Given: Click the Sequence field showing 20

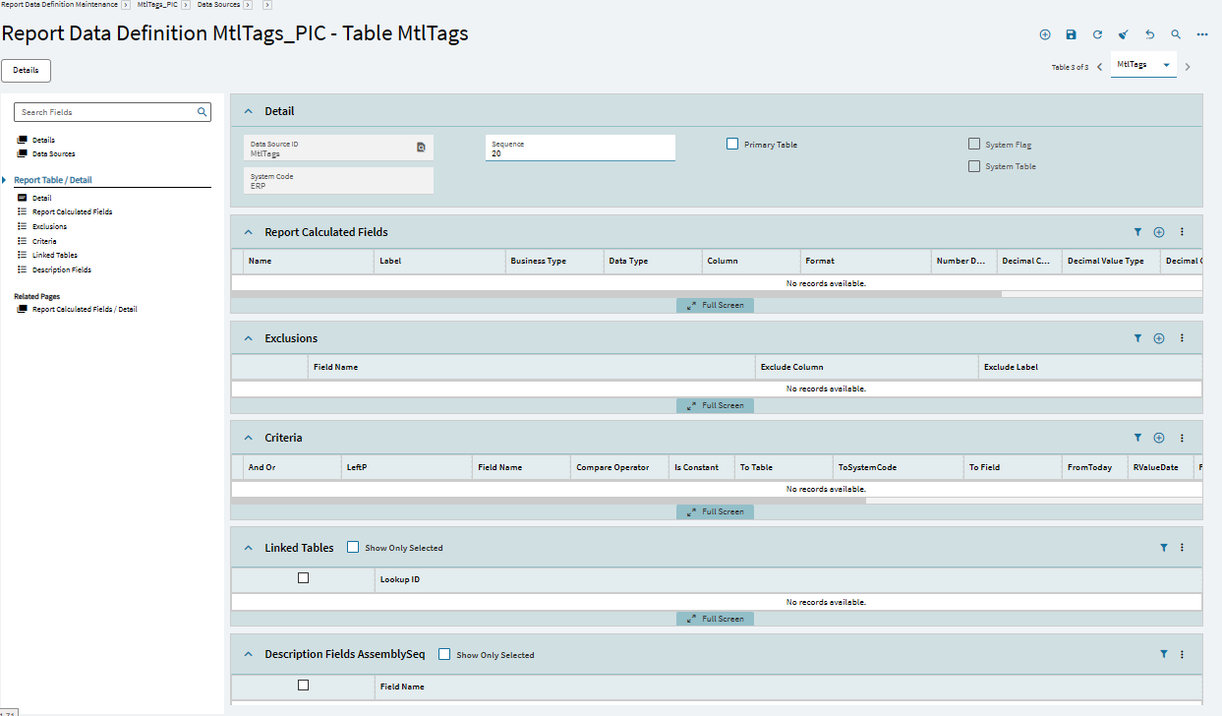Looking at the screenshot, I should (580, 148).
